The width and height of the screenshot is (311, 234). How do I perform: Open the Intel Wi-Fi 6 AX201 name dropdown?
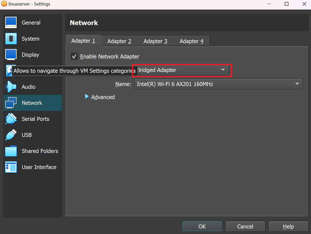tap(219, 84)
